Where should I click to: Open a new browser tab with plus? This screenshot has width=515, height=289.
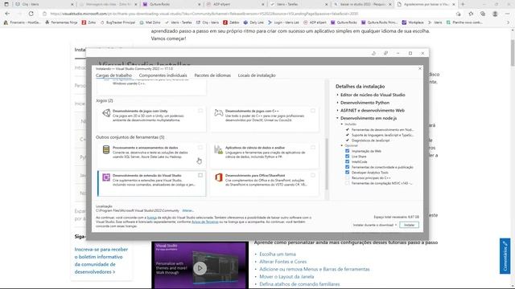[x=463, y=4]
